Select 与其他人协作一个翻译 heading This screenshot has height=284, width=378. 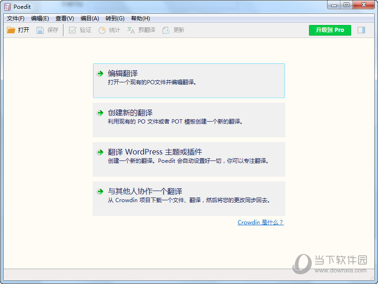145,191
